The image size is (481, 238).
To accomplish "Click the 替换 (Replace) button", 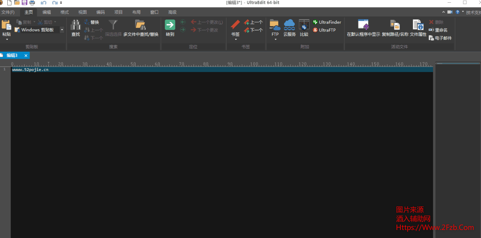I will pyautogui.click(x=92, y=22).
